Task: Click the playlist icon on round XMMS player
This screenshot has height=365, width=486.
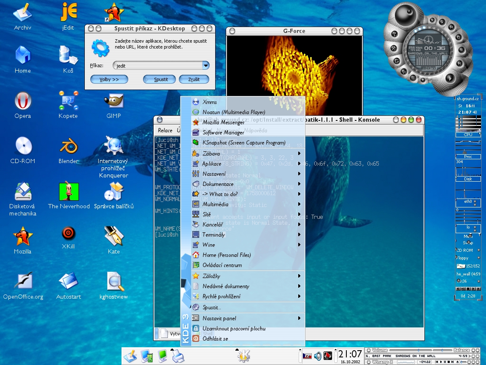Action: click(x=413, y=78)
